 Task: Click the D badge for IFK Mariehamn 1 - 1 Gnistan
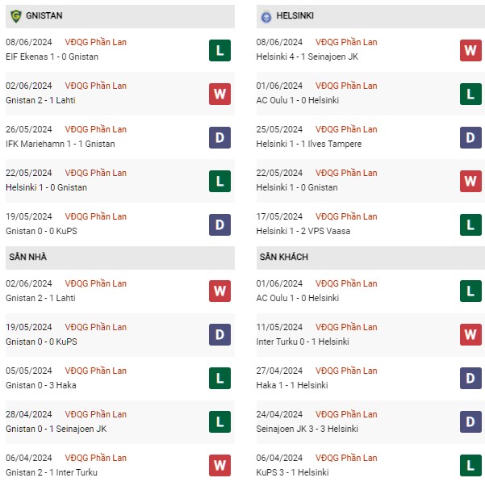tap(220, 138)
